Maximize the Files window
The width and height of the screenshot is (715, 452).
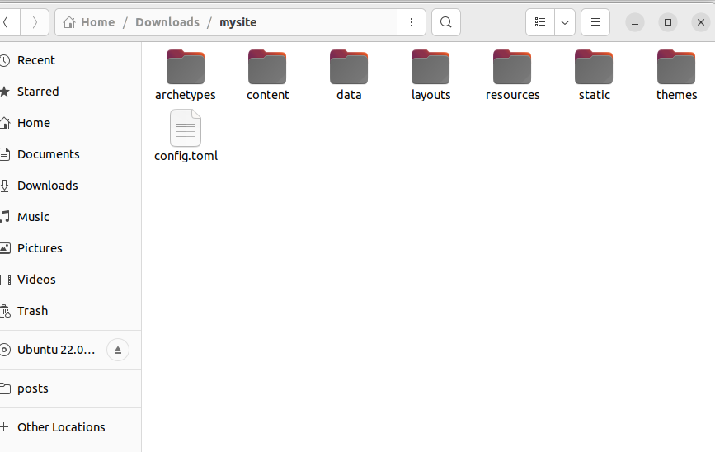[667, 22]
